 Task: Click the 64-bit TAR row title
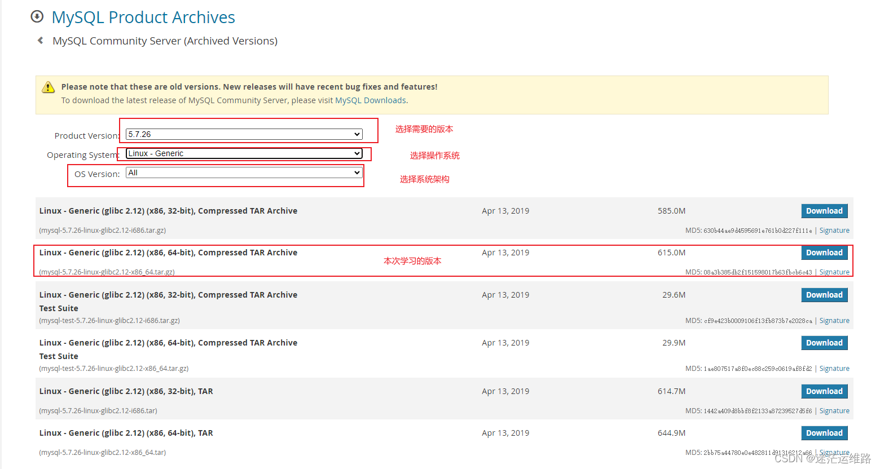pos(126,433)
